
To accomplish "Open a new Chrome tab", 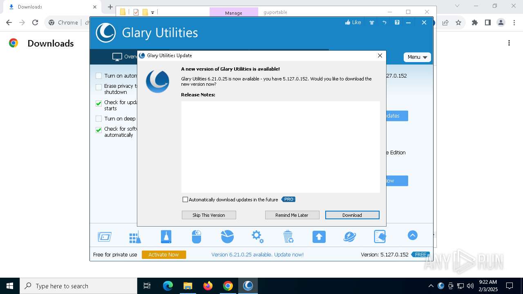I will [110, 7].
